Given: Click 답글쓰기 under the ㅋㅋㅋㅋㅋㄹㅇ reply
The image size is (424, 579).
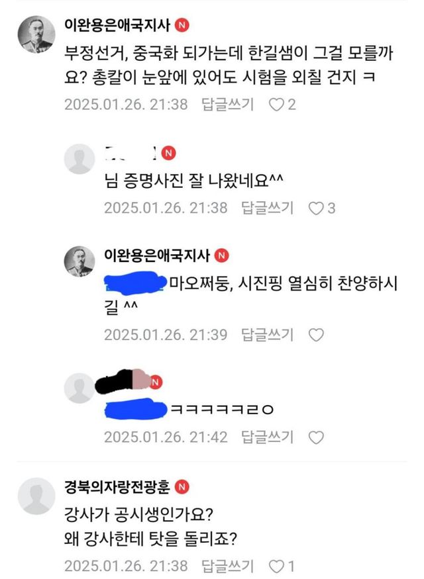Looking at the screenshot, I should point(267,437).
